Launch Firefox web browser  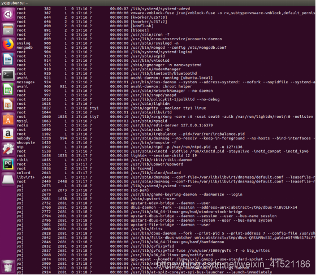tap(8, 44)
